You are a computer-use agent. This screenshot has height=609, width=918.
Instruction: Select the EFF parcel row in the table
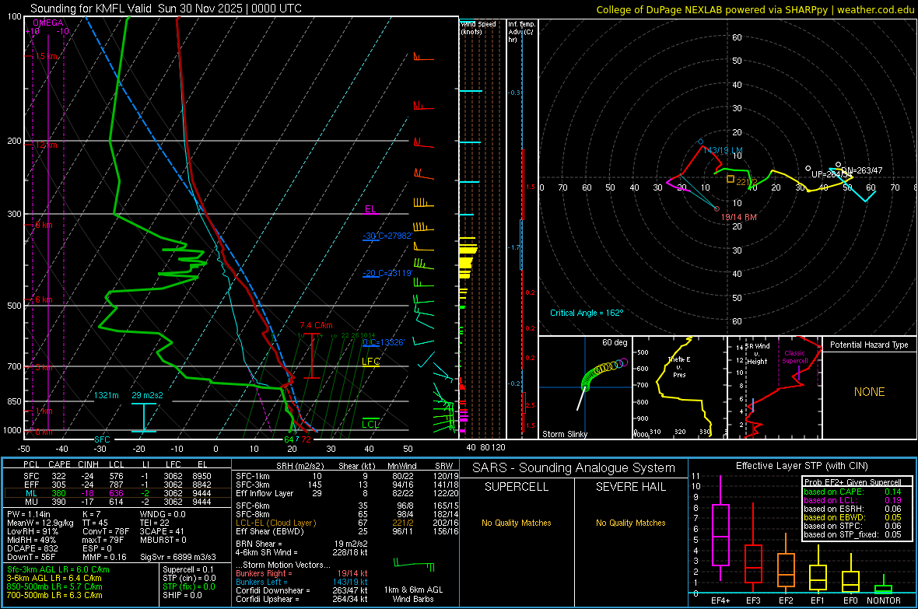[117, 485]
